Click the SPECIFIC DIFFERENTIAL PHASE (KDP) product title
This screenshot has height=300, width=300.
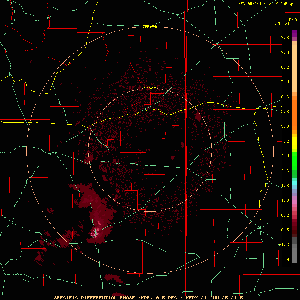point(104,298)
